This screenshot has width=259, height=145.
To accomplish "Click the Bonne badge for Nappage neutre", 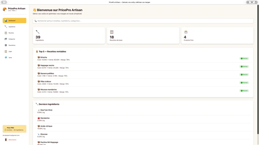I will point(244,66).
